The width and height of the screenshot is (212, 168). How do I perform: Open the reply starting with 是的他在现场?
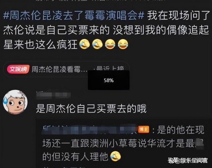tap(123, 143)
